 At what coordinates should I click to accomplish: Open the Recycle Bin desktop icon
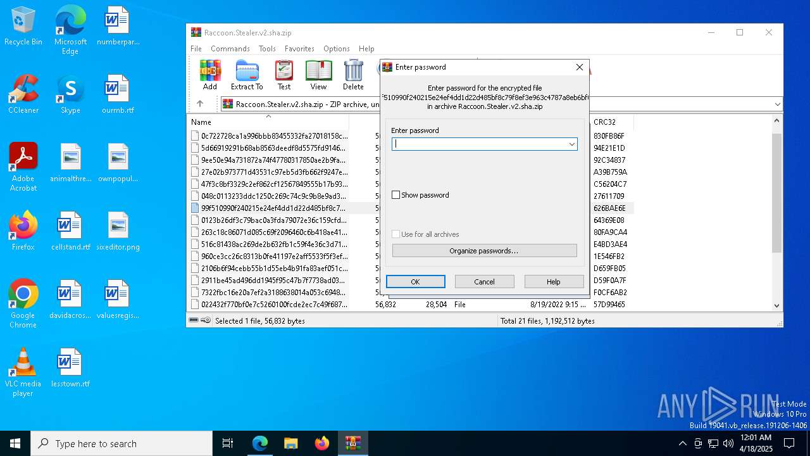pyautogui.click(x=23, y=27)
